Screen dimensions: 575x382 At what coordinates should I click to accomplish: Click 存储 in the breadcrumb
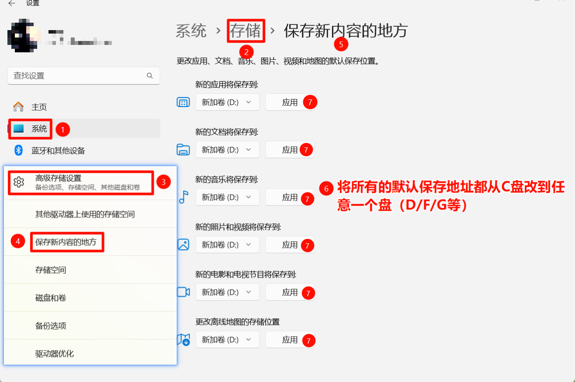[x=246, y=31]
